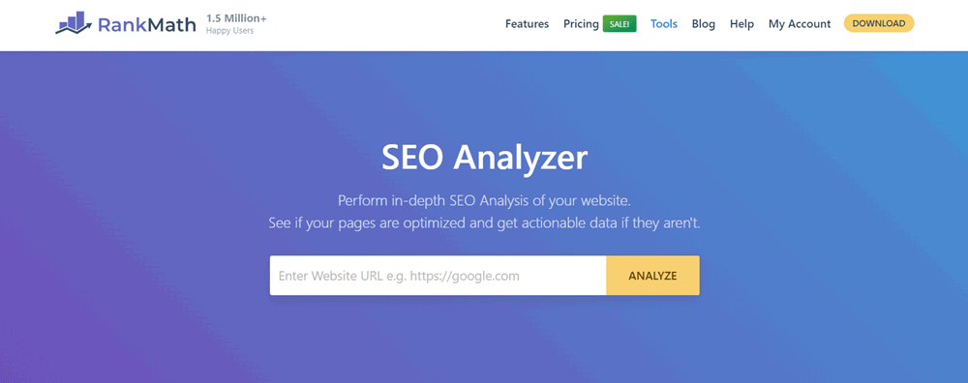The height and width of the screenshot is (383, 968).
Task: Click the Happy Users caption
Action: pyautogui.click(x=229, y=30)
